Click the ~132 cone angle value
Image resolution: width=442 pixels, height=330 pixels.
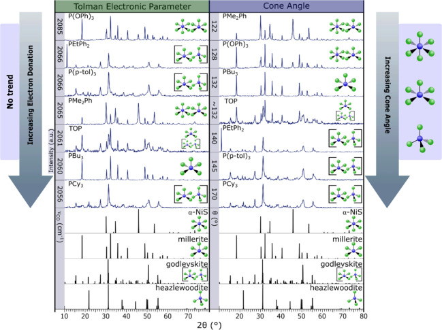215,110
